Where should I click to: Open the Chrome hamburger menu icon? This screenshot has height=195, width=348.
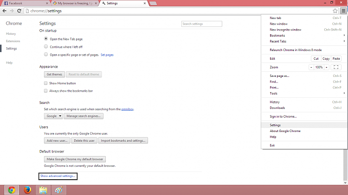[343, 11]
